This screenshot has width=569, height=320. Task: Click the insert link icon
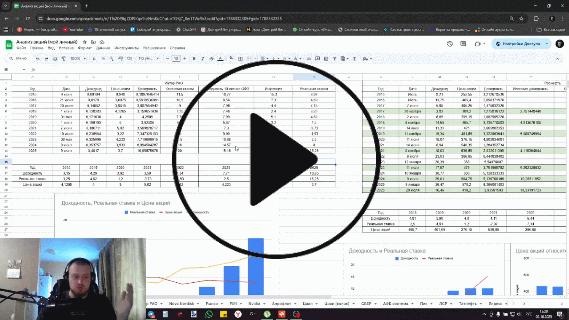(309, 59)
